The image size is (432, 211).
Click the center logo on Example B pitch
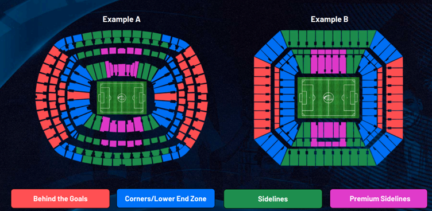[x=329, y=97]
